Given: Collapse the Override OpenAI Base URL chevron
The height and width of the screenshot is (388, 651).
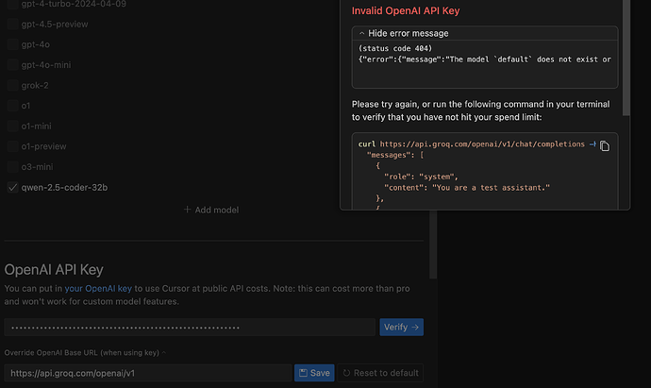Looking at the screenshot, I should tap(163, 352).
